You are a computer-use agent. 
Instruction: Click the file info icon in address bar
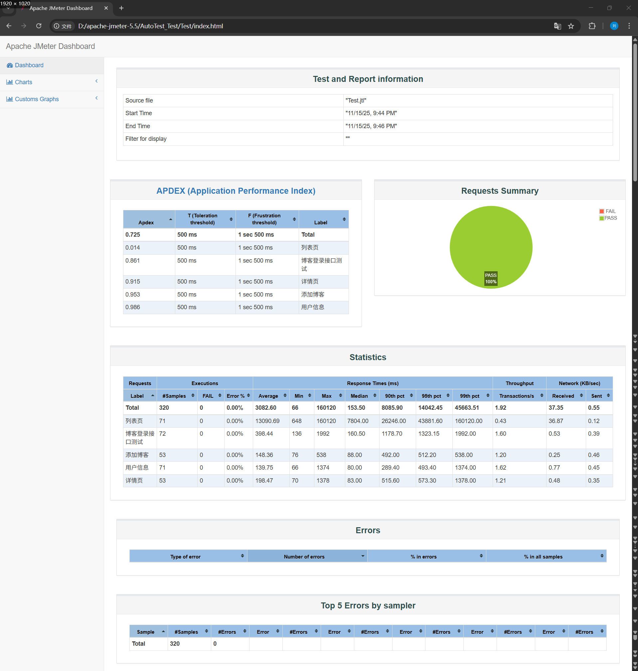tap(63, 26)
